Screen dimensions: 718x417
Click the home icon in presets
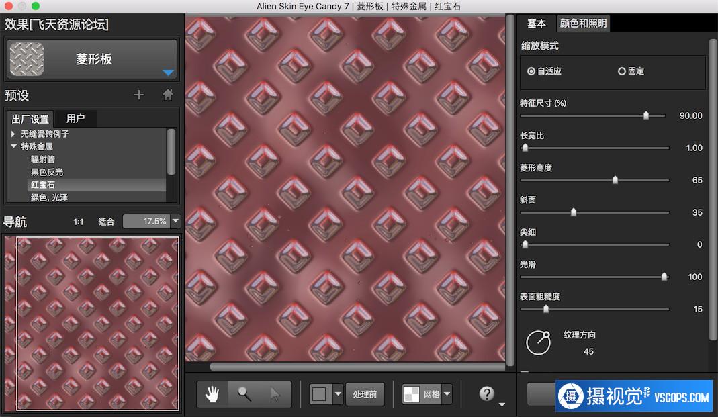[168, 95]
